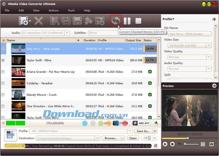The image size is (219, 156).
Task: Click the Browse... button
Action: click(111, 138)
